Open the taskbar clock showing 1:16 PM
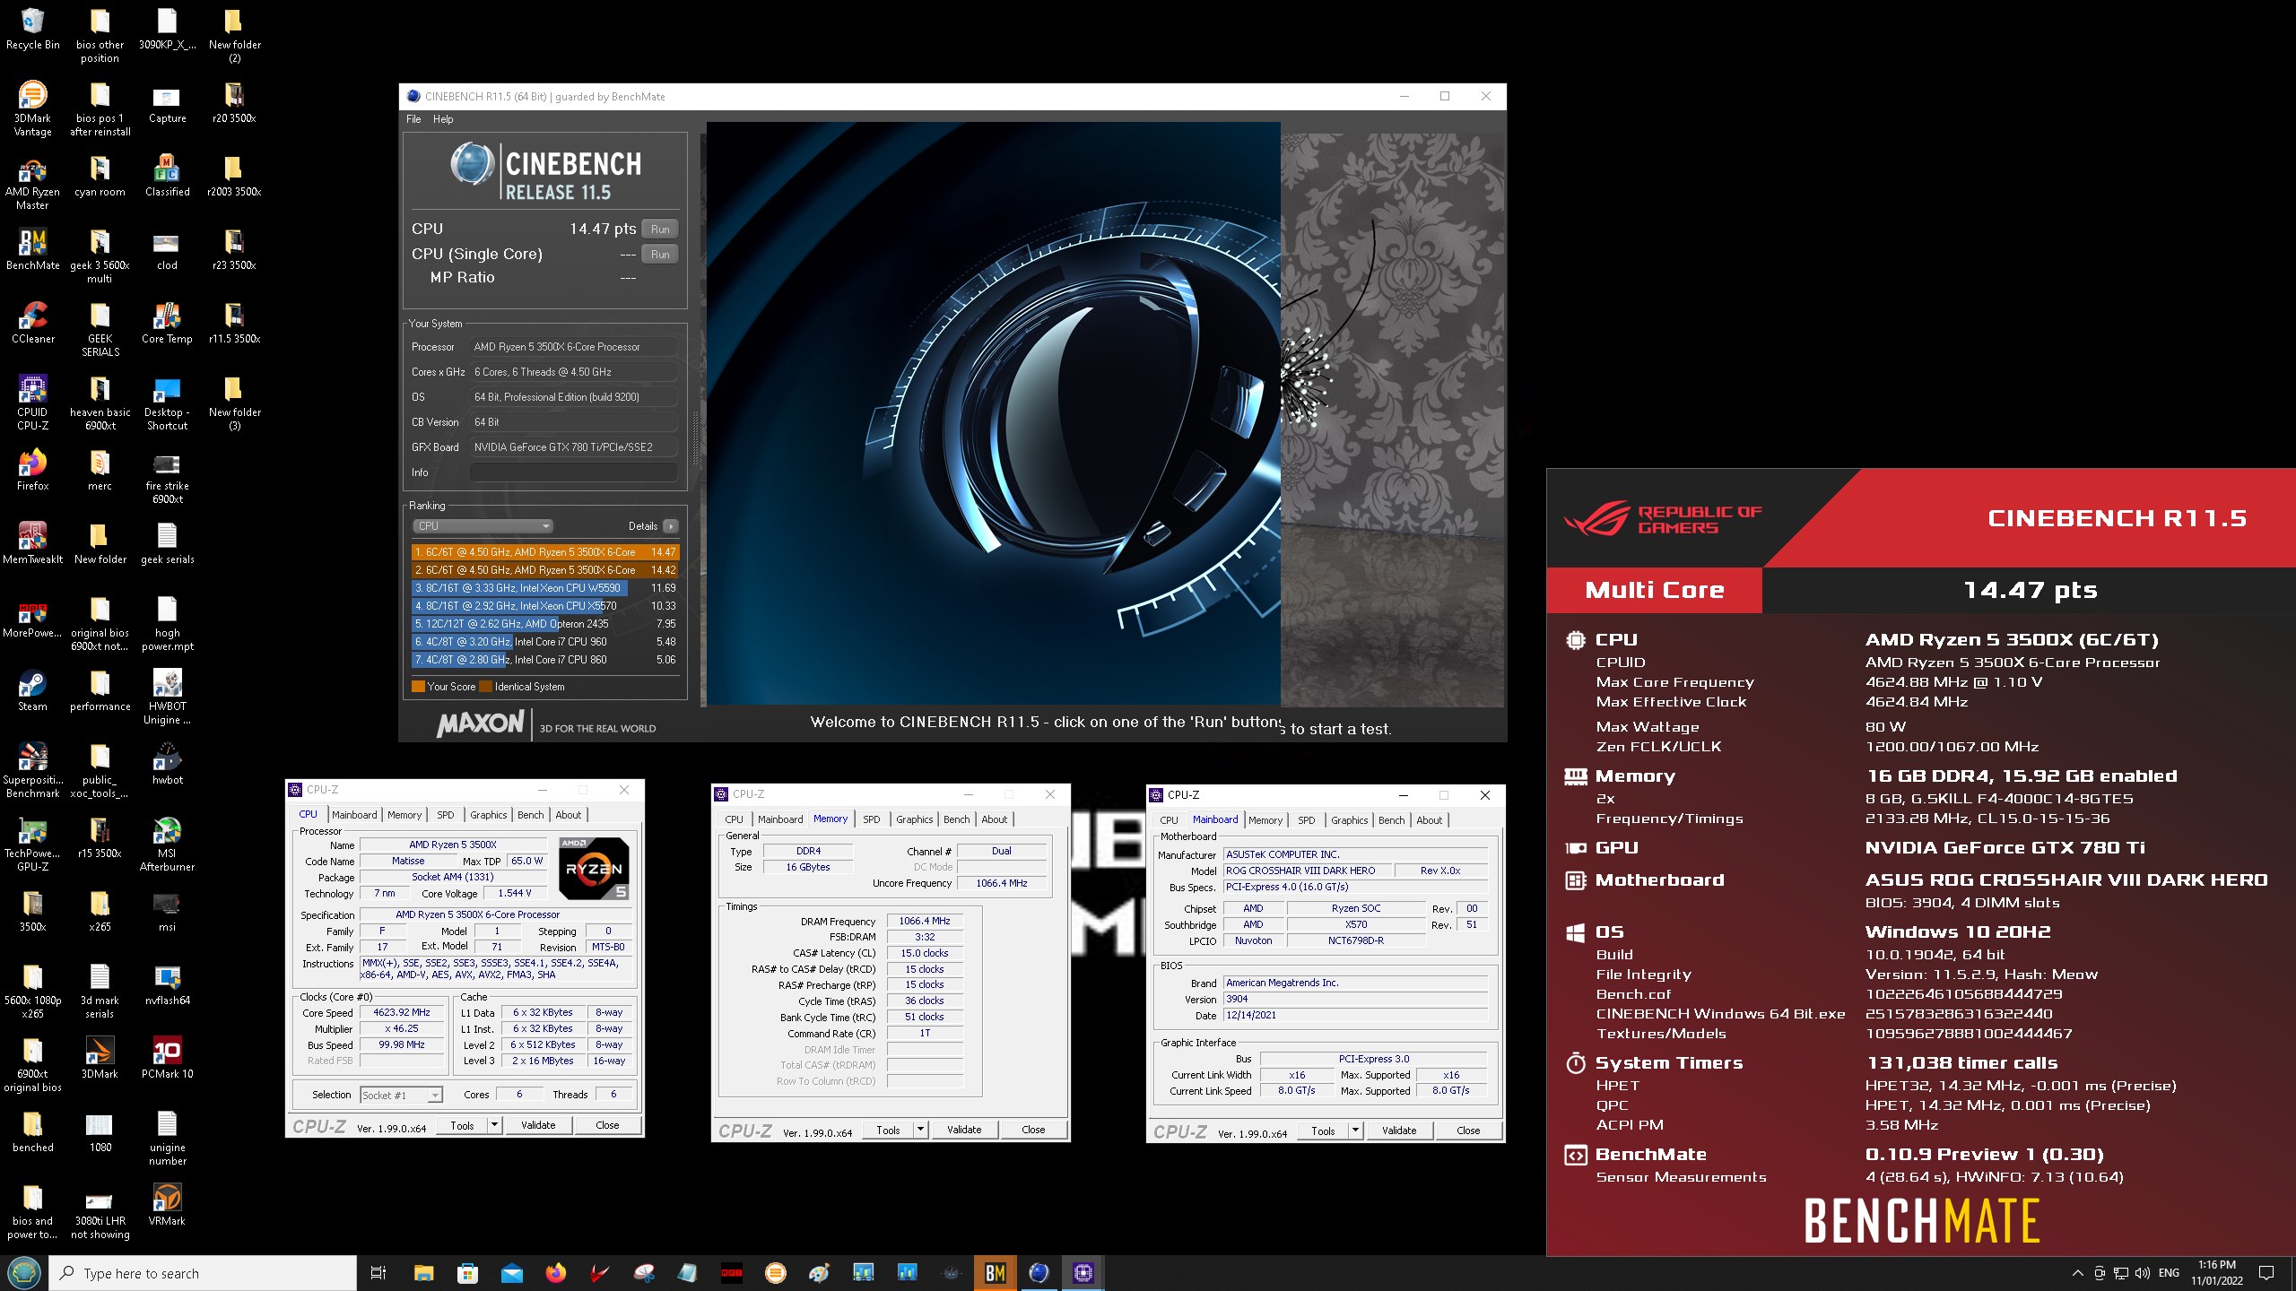Image resolution: width=2296 pixels, height=1291 pixels. tap(2216, 1273)
